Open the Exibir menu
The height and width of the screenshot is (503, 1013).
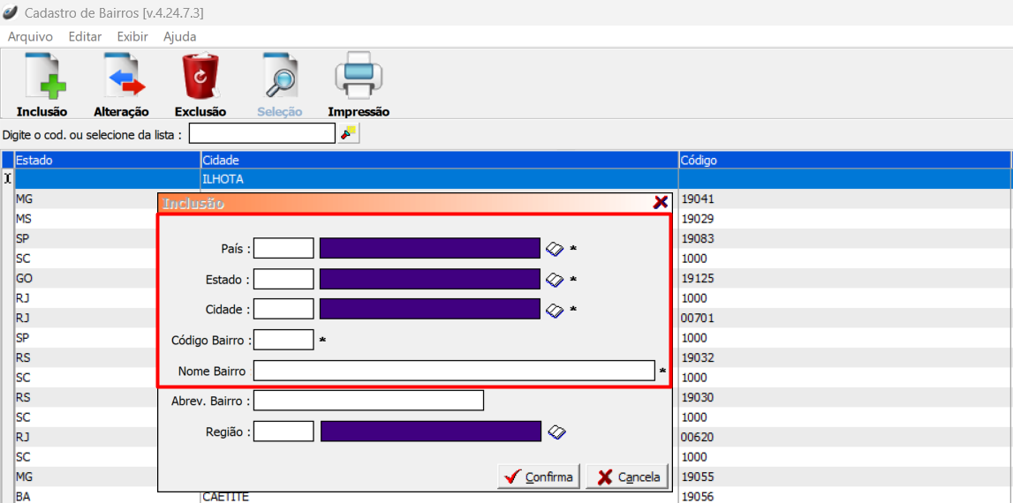tap(133, 36)
